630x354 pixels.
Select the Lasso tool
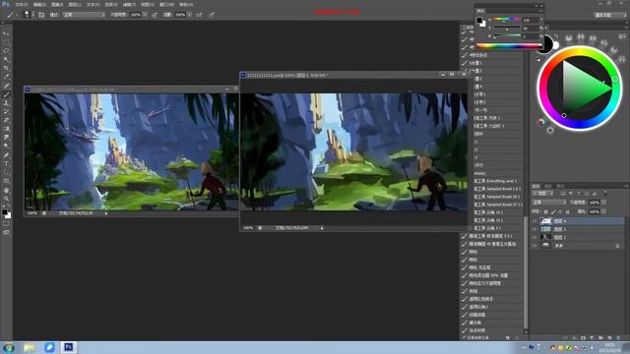coord(6,50)
